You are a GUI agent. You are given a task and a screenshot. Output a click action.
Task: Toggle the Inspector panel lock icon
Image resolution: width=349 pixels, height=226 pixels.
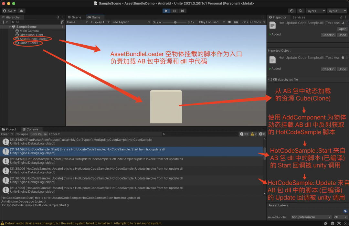(x=341, y=17)
